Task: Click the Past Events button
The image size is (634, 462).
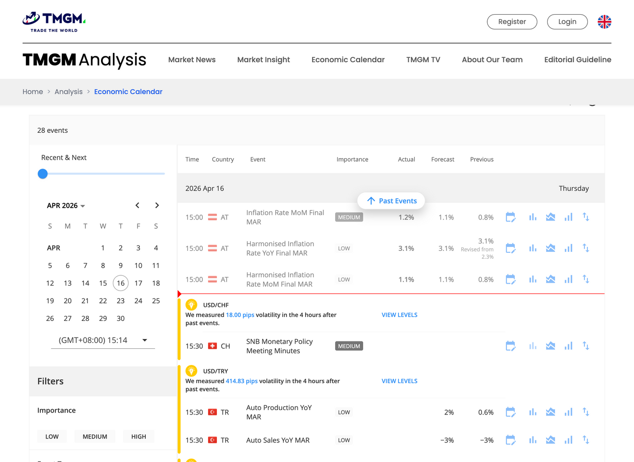Action: 391,200
